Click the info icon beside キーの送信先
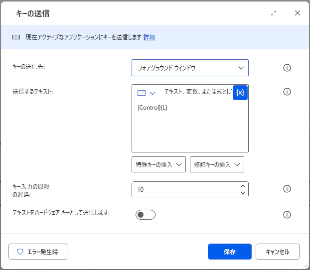This screenshot has width=310, height=270. pos(287,68)
